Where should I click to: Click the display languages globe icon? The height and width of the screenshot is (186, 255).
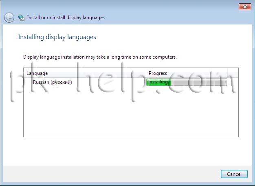click(21, 18)
